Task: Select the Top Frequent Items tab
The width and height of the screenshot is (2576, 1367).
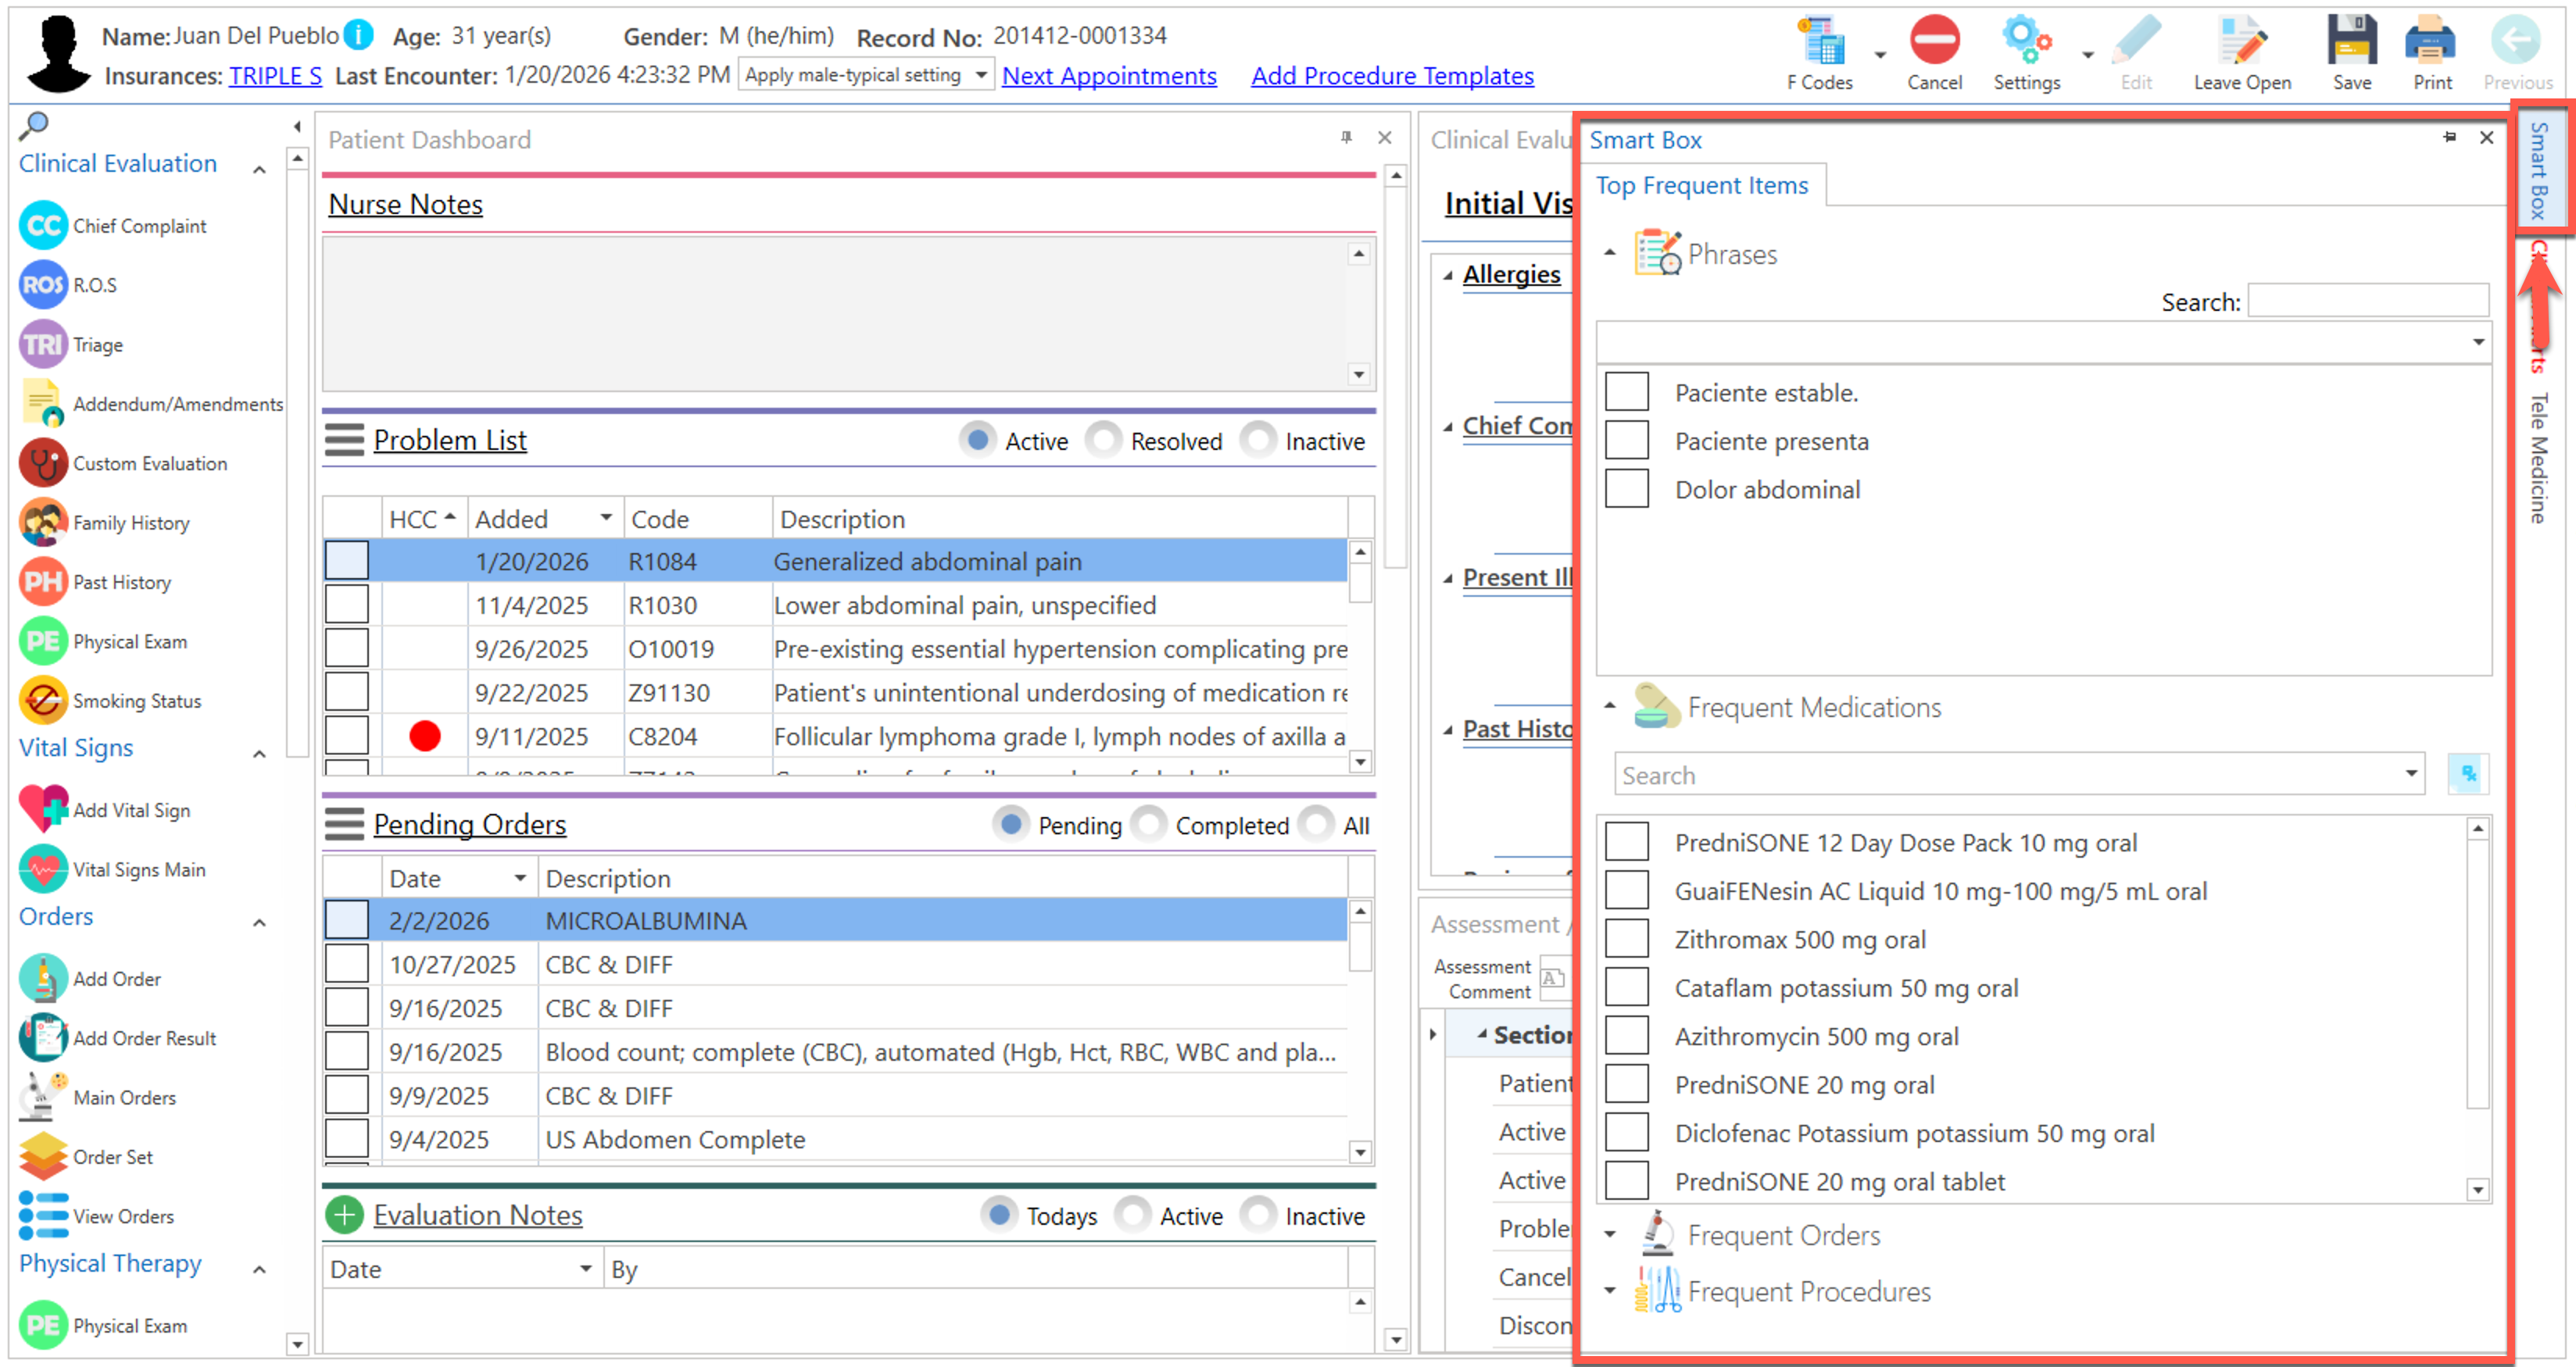Action: pyautogui.click(x=1701, y=186)
